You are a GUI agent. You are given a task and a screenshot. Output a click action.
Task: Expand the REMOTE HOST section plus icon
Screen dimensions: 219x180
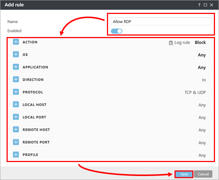click(16, 130)
